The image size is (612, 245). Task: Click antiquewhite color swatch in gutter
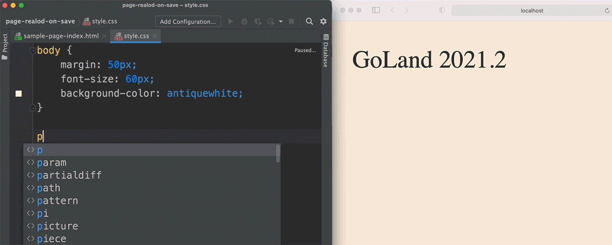tap(18, 94)
